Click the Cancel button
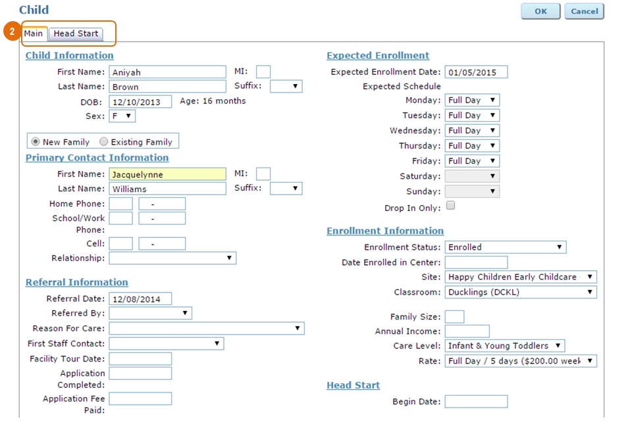 click(x=584, y=11)
